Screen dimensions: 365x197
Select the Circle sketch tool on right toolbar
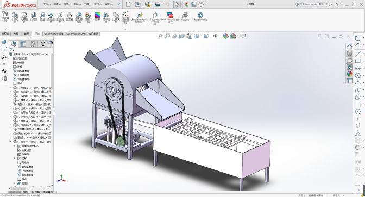pyautogui.click(x=358, y=76)
